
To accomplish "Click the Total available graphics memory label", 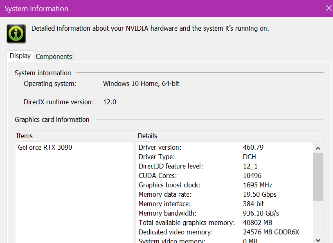I will [187, 223].
